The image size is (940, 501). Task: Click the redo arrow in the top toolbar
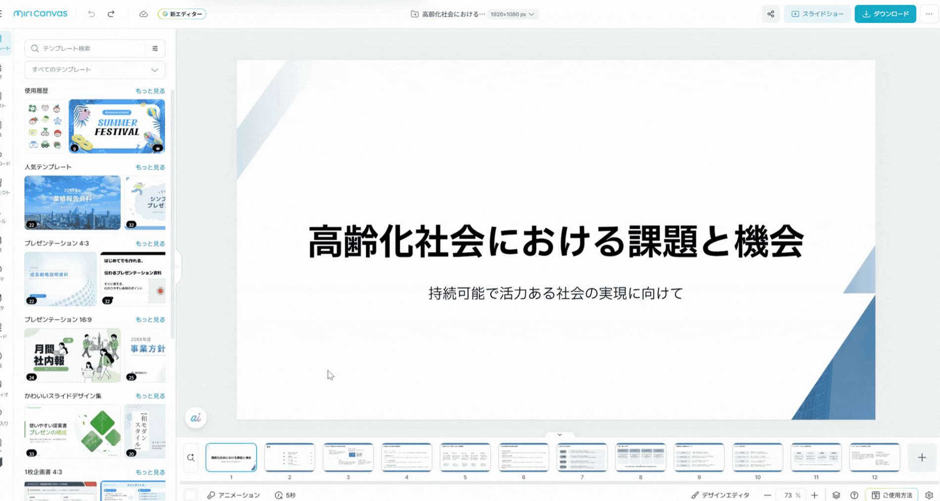pyautogui.click(x=111, y=14)
